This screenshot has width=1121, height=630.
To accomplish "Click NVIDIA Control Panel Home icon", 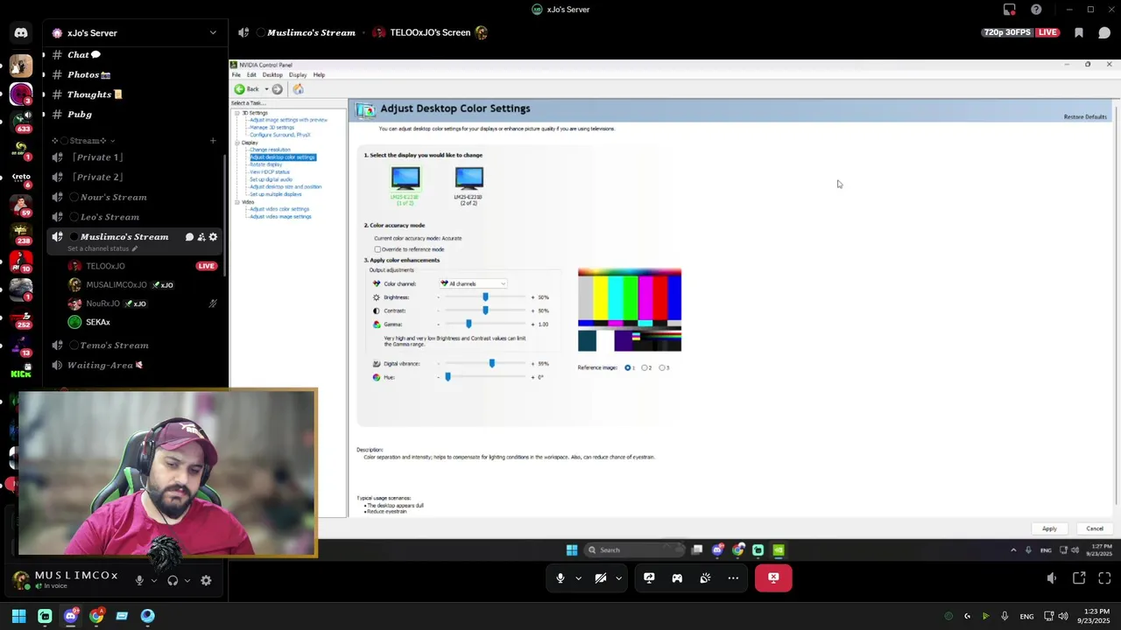I will (298, 89).
